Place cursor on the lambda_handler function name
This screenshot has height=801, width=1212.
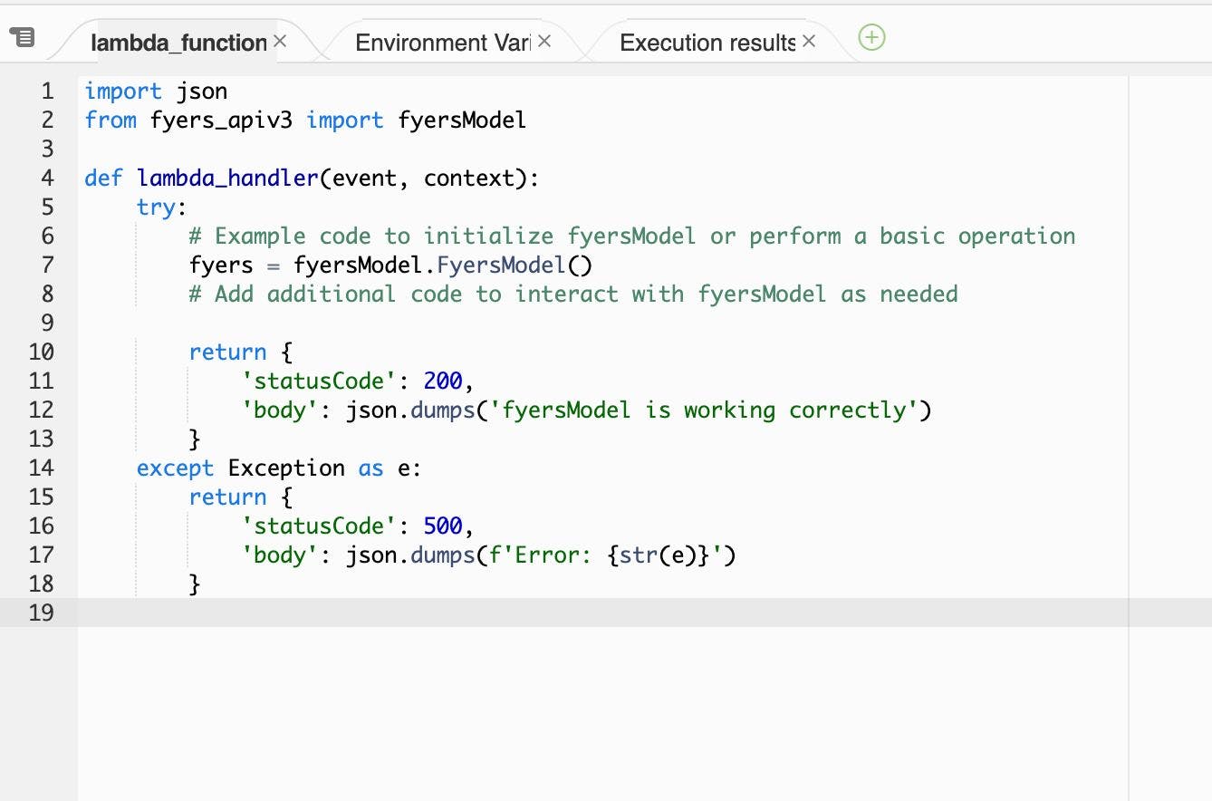pos(227,178)
